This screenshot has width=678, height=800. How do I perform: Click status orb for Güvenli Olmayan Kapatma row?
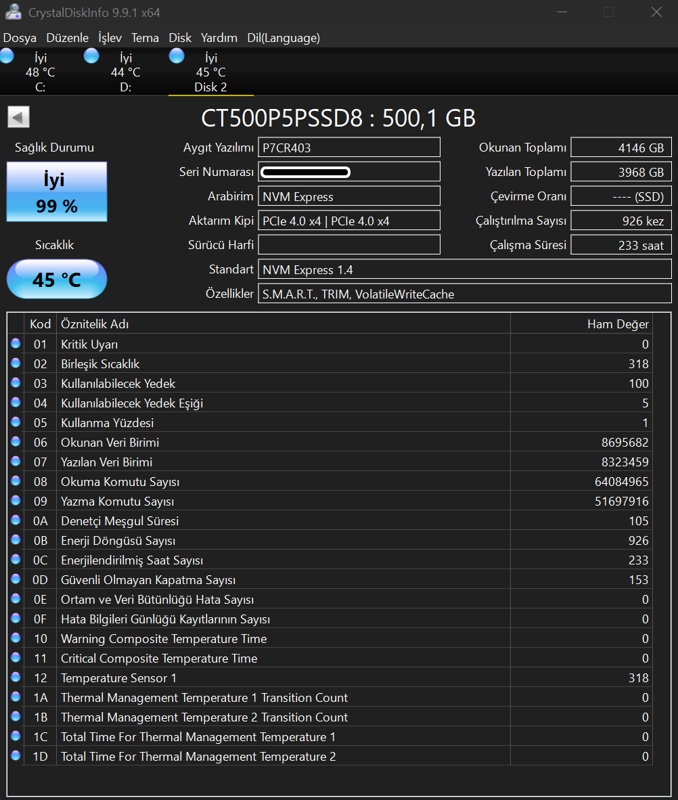pyautogui.click(x=16, y=579)
